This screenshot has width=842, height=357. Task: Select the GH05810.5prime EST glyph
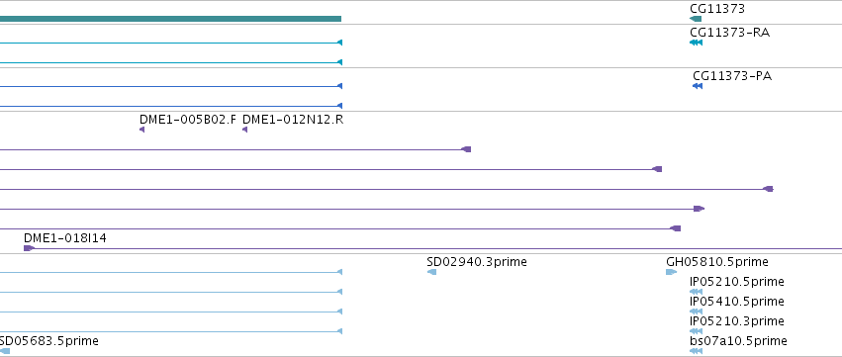671,272
